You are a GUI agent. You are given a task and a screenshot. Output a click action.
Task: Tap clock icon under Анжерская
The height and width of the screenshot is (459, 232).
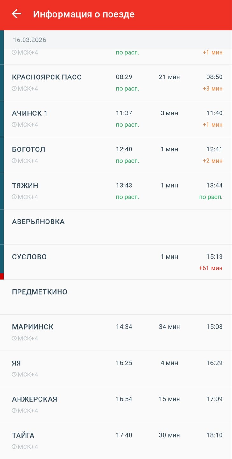tap(14, 411)
